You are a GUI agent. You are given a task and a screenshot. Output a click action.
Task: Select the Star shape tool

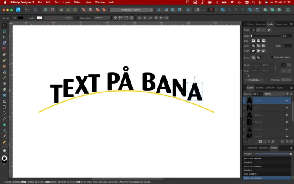pyautogui.click(x=4, y=119)
